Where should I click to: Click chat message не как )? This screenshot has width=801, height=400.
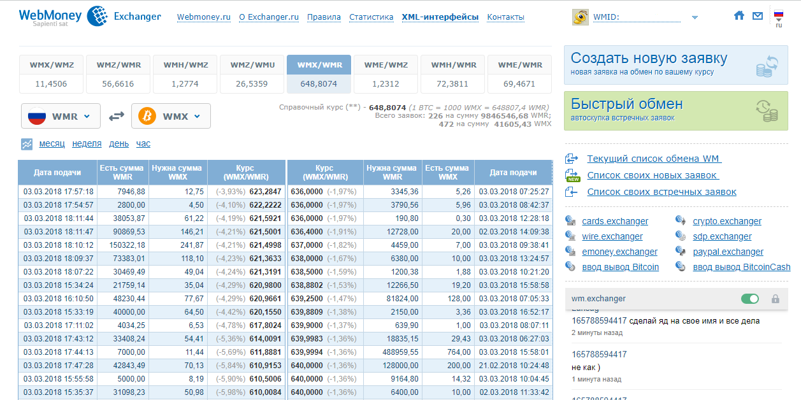tap(586, 368)
